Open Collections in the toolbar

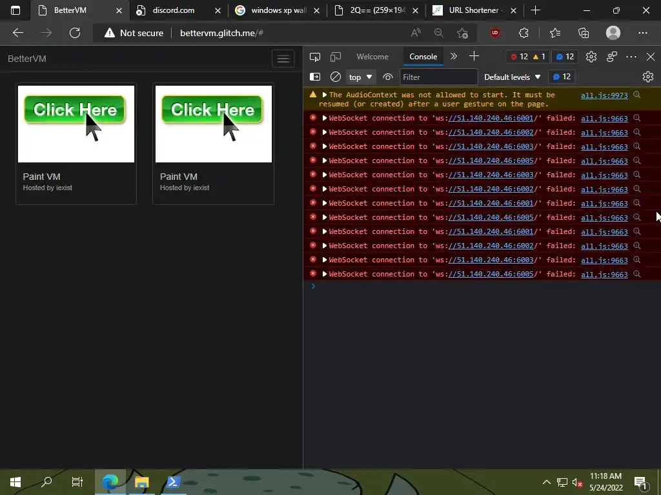coord(584,33)
